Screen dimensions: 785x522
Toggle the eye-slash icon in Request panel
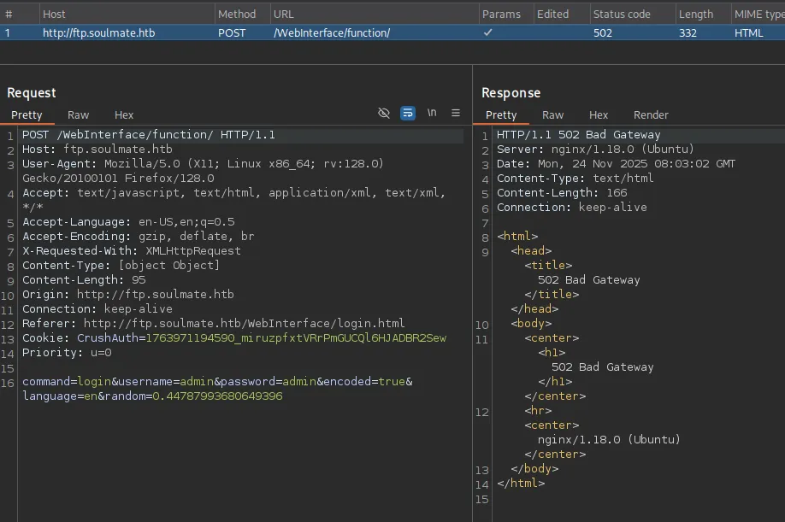384,113
